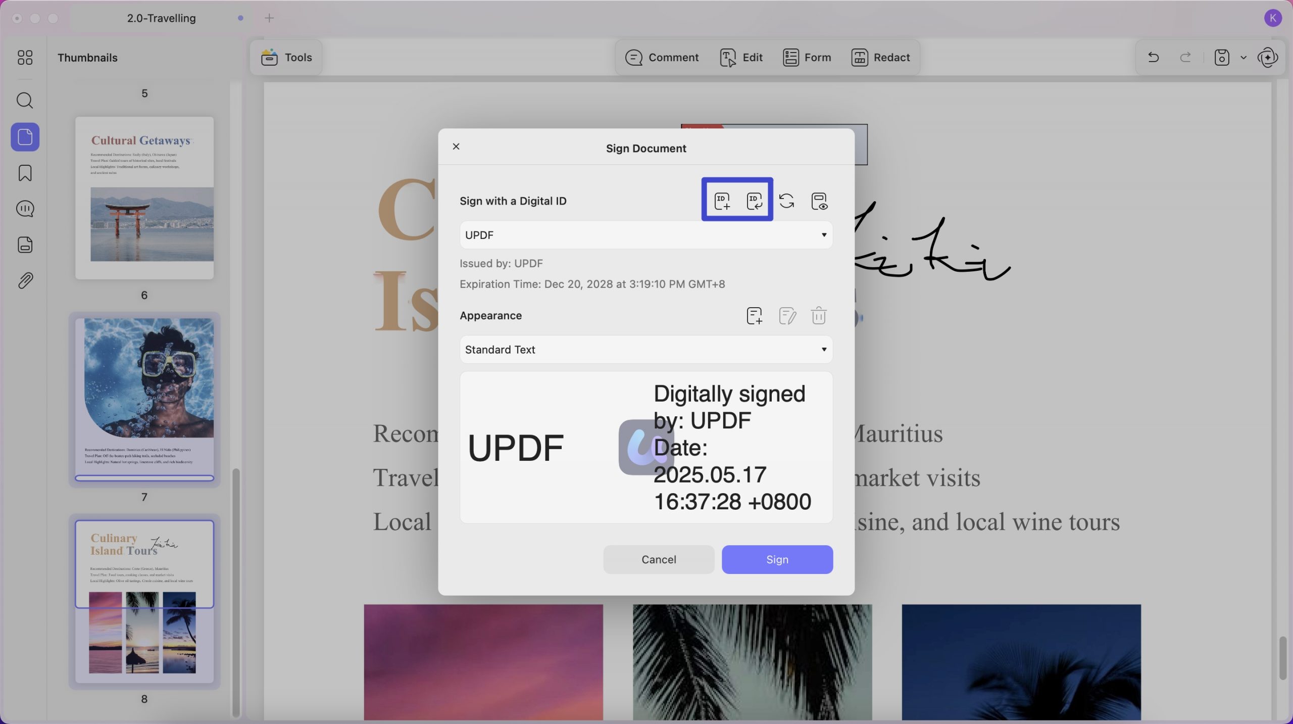The height and width of the screenshot is (724, 1293).
Task: Undo the last action
Action: point(1153,58)
